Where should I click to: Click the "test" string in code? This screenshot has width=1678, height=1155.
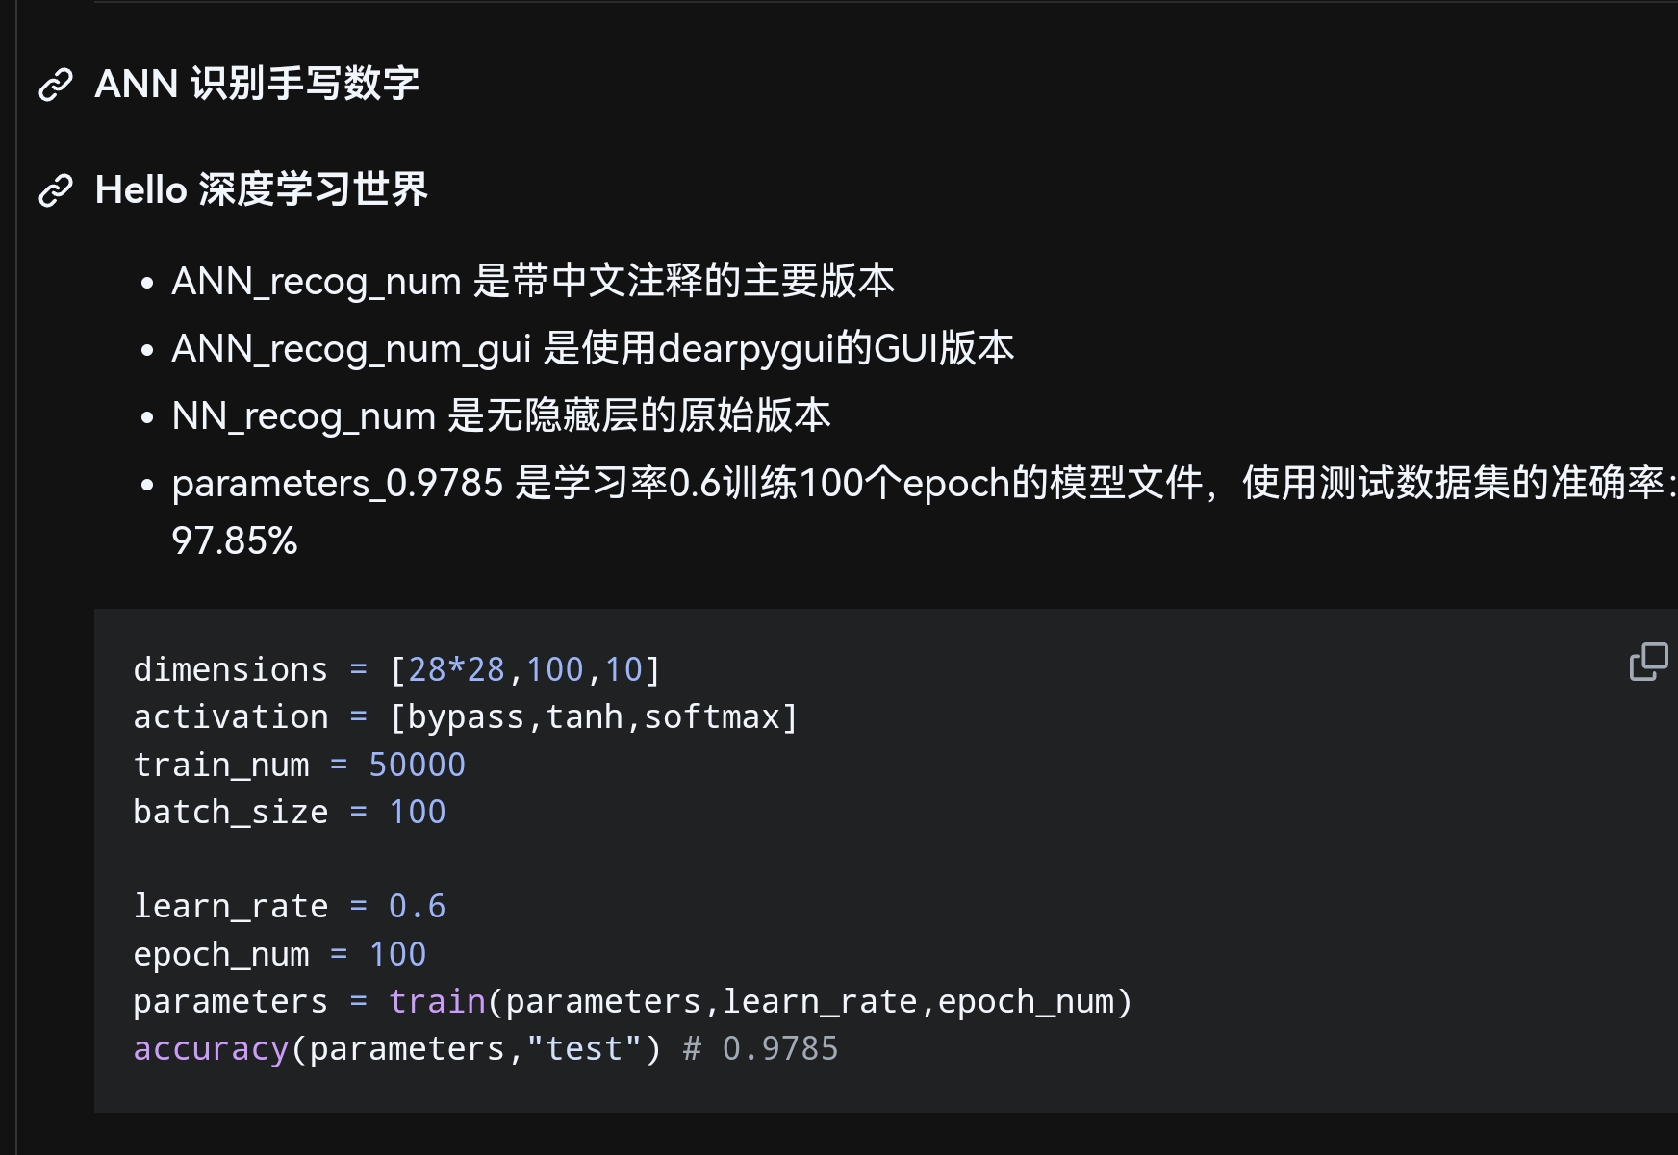coord(583,1048)
